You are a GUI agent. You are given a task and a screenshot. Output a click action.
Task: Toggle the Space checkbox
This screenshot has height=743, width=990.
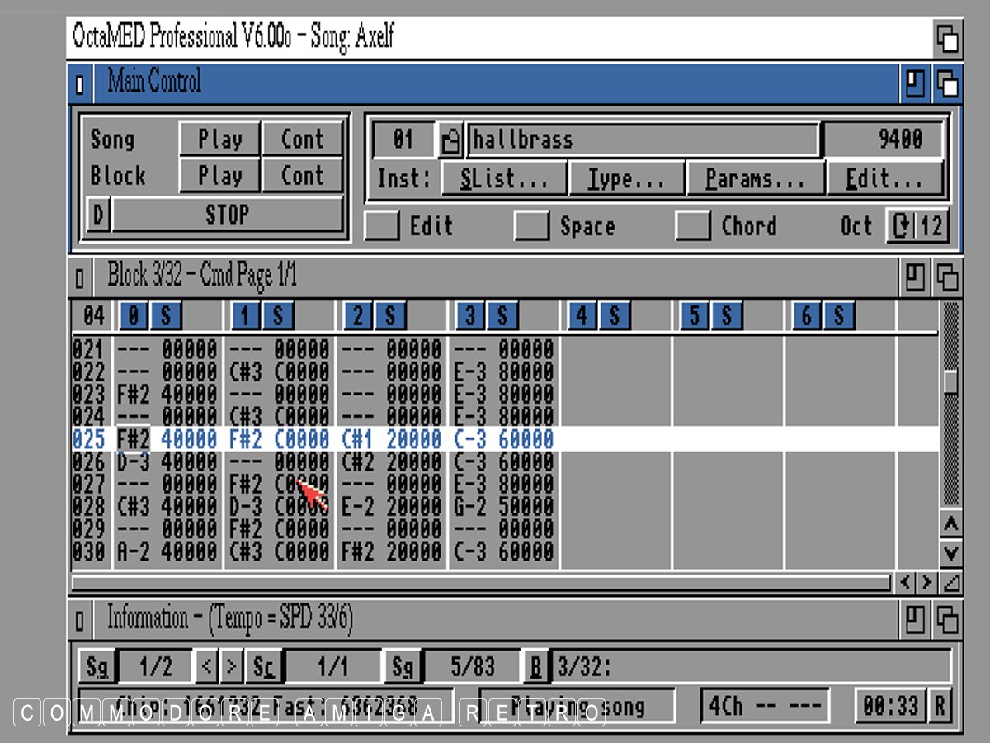(x=531, y=226)
